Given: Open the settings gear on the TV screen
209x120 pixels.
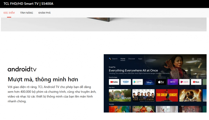Looking at the screenshot, I should [193, 59].
